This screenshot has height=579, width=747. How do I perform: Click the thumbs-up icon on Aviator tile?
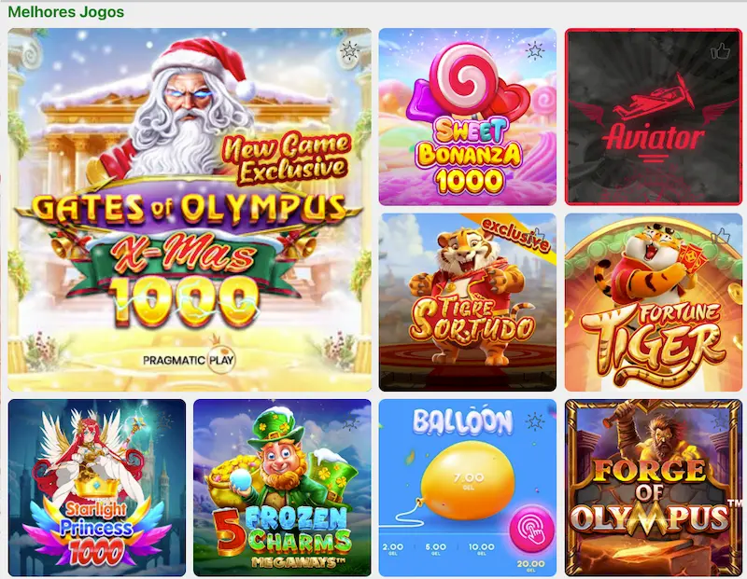point(720,51)
